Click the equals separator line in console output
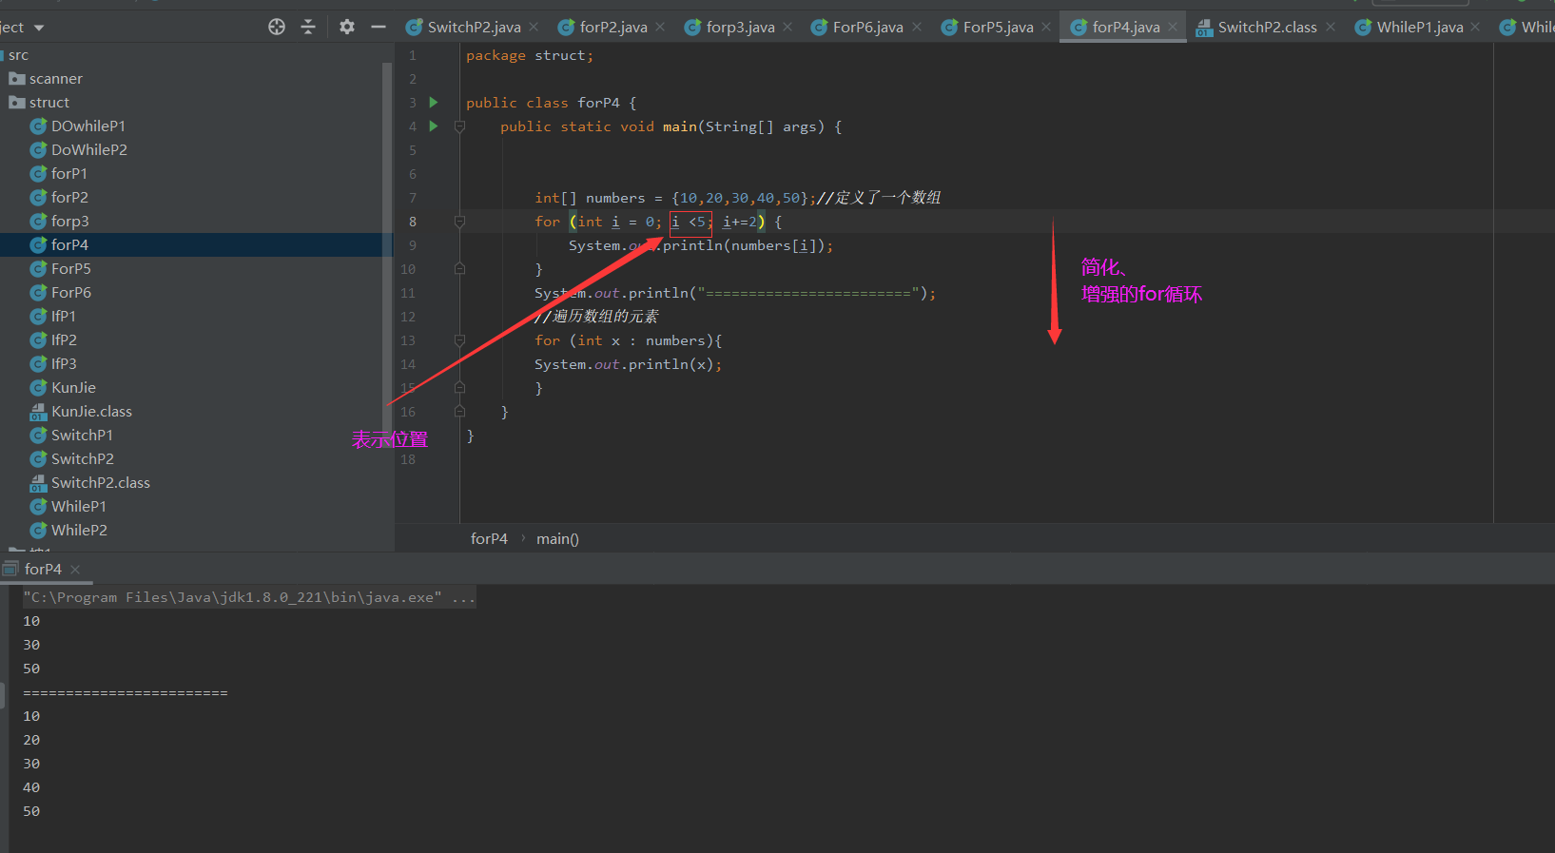1555x853 pixels. pos(126,692)
